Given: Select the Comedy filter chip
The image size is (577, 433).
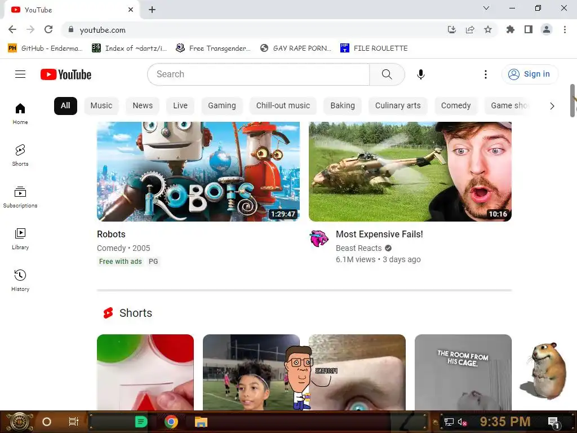Looking at the screenshot, I should pyautogui.click(x=456, y=105).
